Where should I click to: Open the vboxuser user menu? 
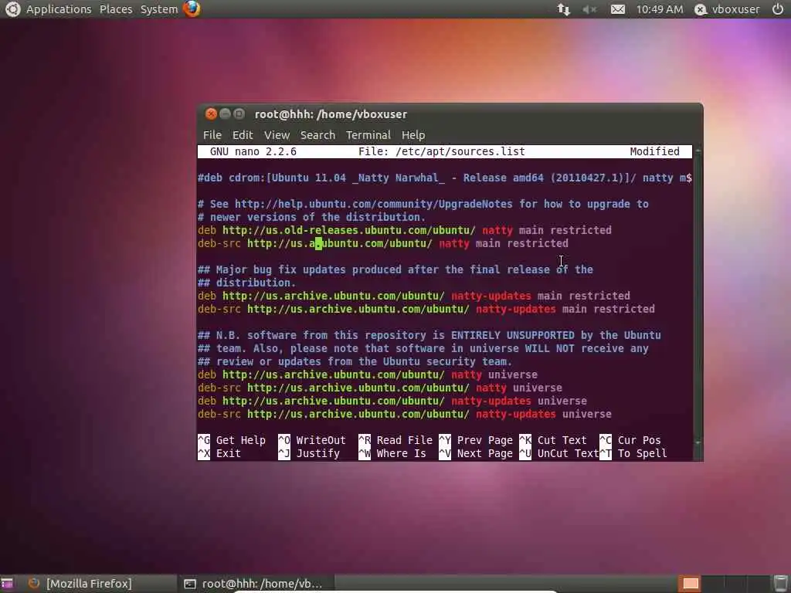tap(735, 9)
